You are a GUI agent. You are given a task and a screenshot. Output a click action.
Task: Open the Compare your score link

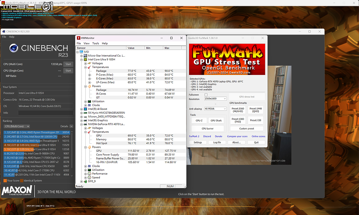tap(237, 136)
